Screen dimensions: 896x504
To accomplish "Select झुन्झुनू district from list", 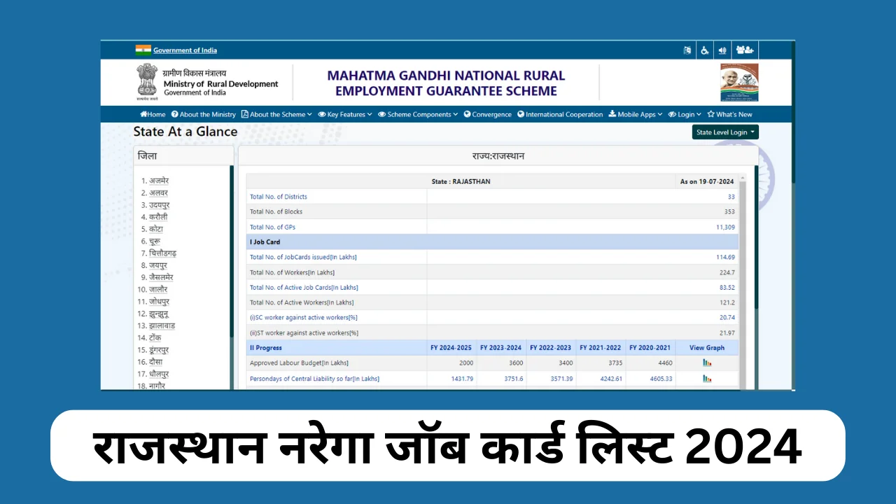I will pyautogui.click(x=159, y=314).
